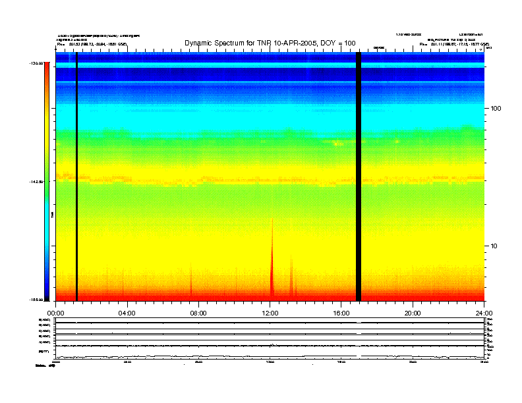
Task: Click the small red spike before 08:00
Action: (191, 279)
